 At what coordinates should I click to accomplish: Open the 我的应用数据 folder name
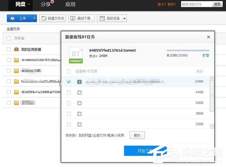[31, 50]
